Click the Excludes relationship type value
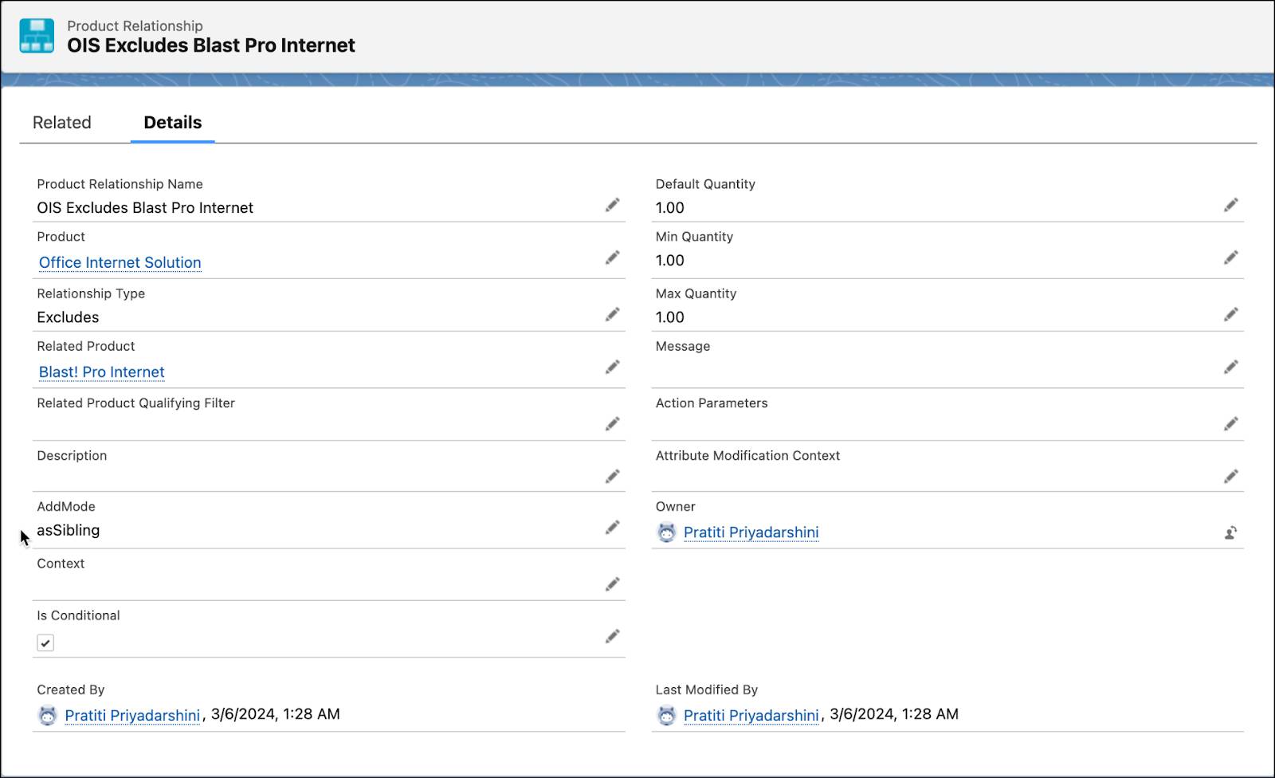The width and height of the screenshot is (1275, 778). [68, 317]
